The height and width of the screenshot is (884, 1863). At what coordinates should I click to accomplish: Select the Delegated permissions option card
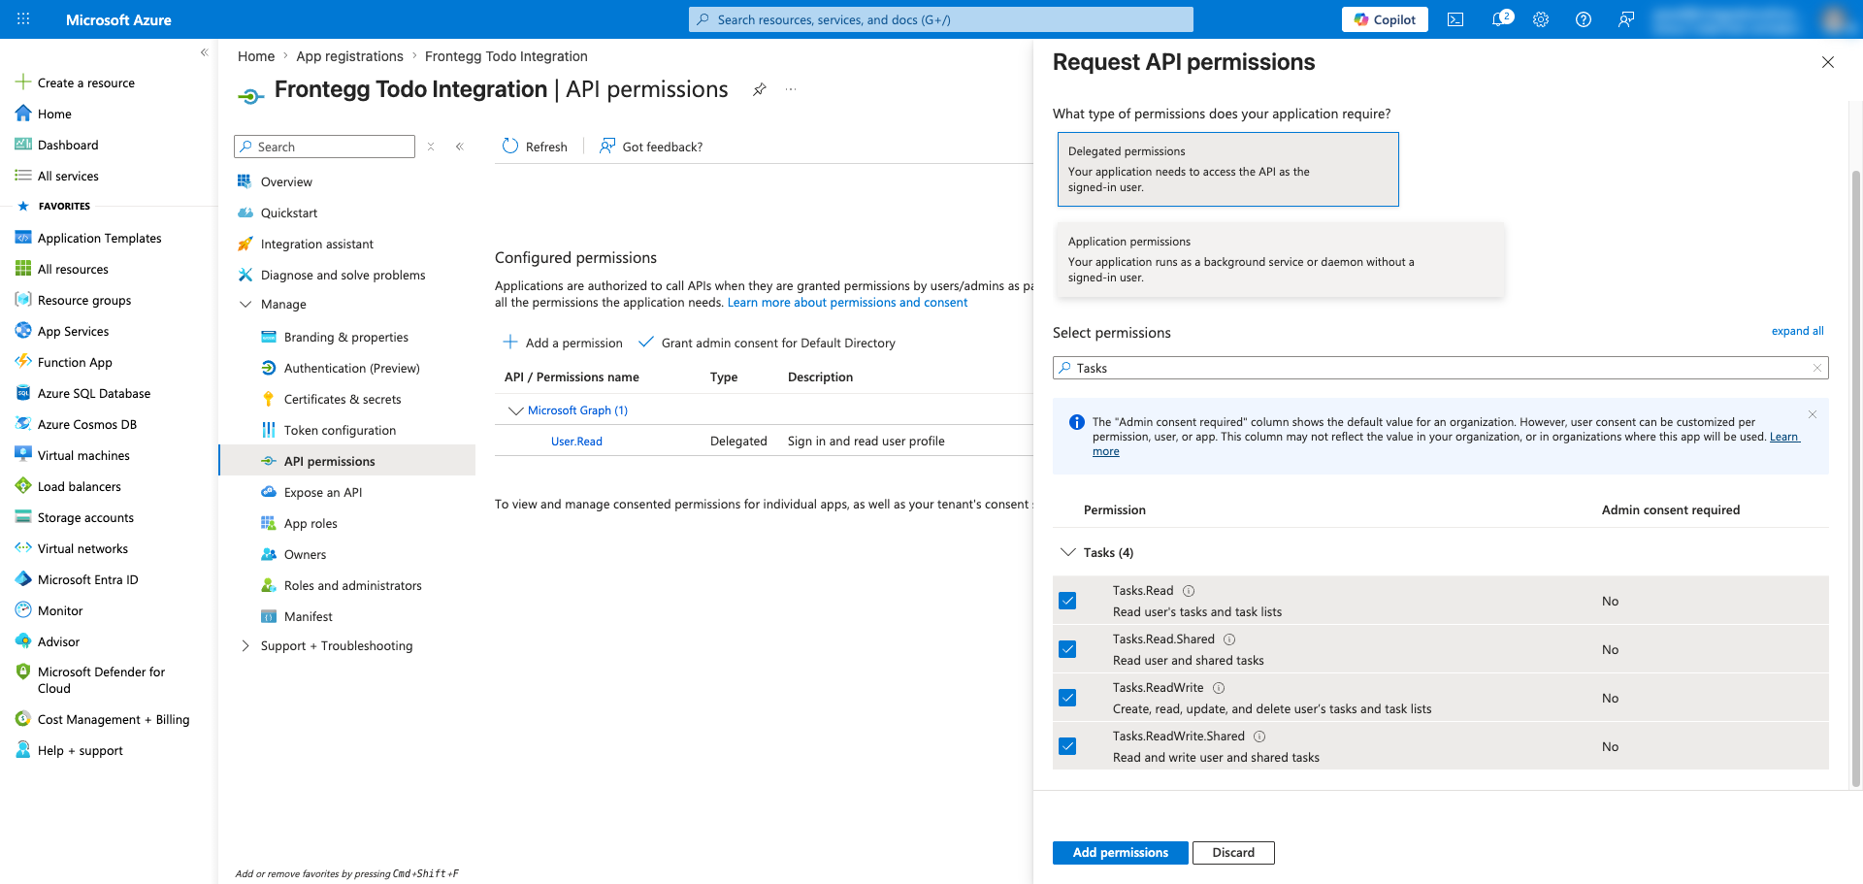click(x=1227, y=169)
